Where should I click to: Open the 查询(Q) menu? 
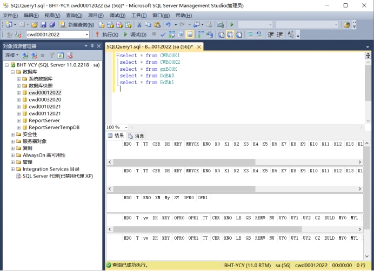click(x=74, y=15)
